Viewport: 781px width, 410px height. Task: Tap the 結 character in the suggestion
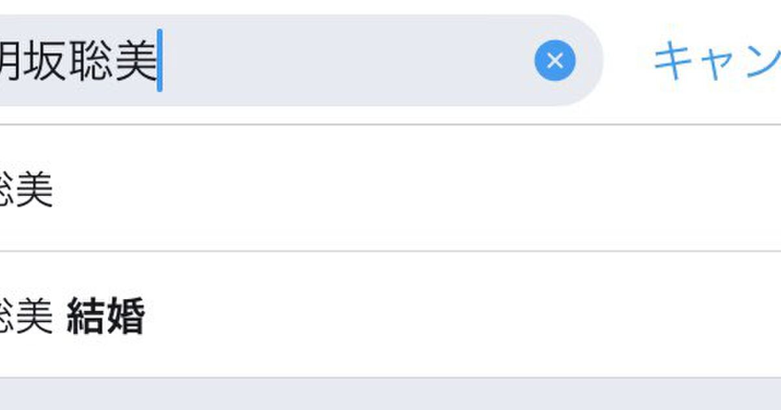pyautogui.click(x=86, y=316)
